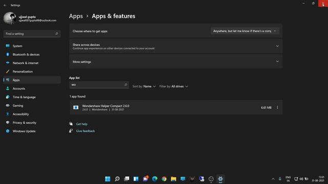
Task: Open the clock and date flyout
Action: [318, 179]
